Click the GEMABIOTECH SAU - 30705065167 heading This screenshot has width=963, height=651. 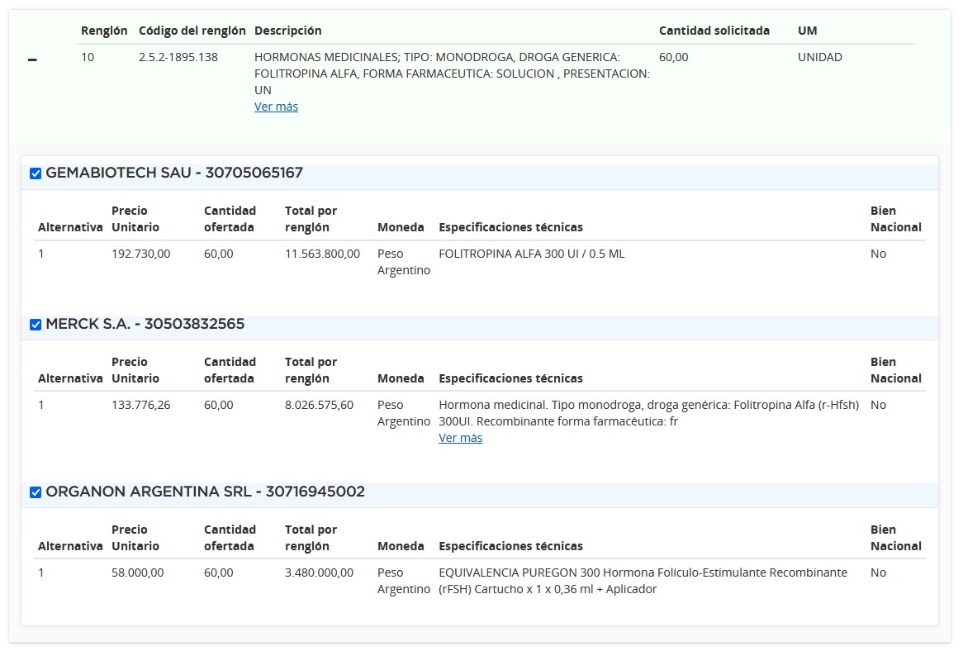click(x=174, y=173)
